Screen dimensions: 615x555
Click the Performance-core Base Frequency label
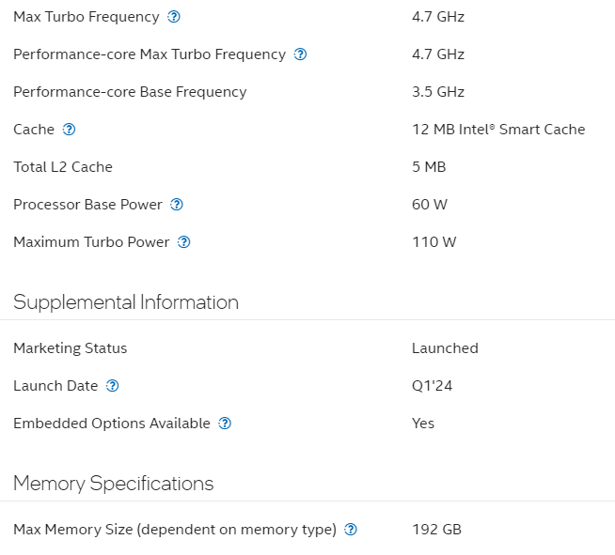pyautogui.click(x=130, y=92)
